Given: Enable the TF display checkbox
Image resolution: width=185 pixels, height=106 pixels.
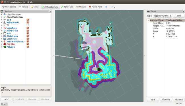Looking at the screenshot, I should [x=28, y=25].
